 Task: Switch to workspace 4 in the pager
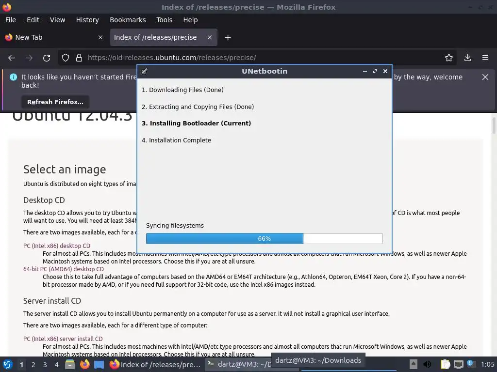pyautogui.click(x=57, y=365)
